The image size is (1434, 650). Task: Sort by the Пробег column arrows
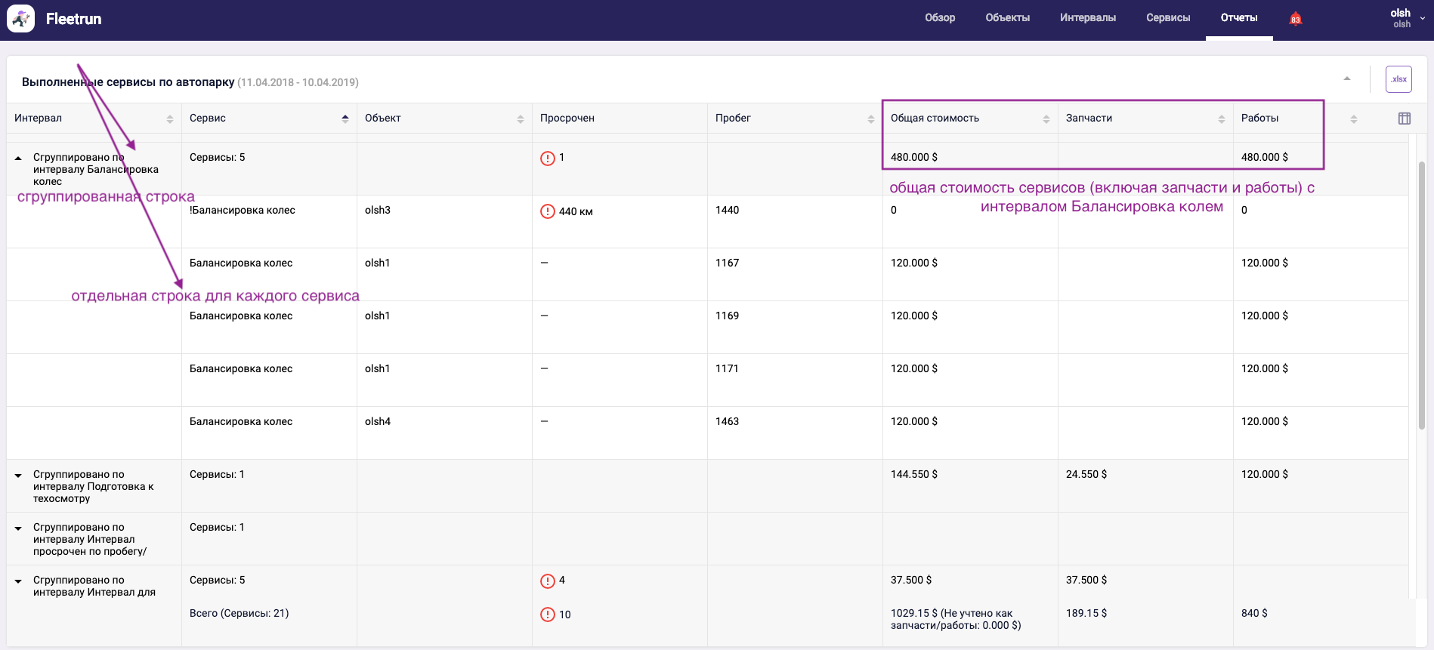[x=870, y=119]
